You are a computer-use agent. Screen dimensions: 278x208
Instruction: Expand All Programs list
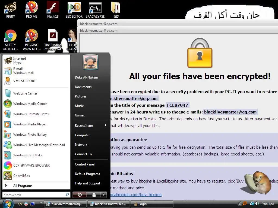(x=36, y=186)
